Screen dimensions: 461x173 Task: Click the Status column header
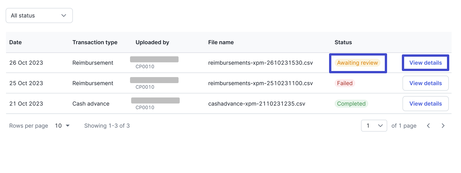(x=343, y=42)
